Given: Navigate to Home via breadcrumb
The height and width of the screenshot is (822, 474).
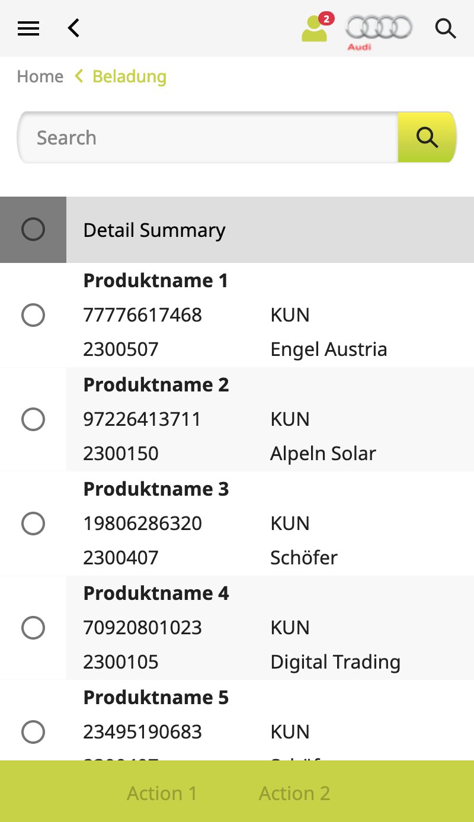Looking at the screenshot, I should pos(40,76).
